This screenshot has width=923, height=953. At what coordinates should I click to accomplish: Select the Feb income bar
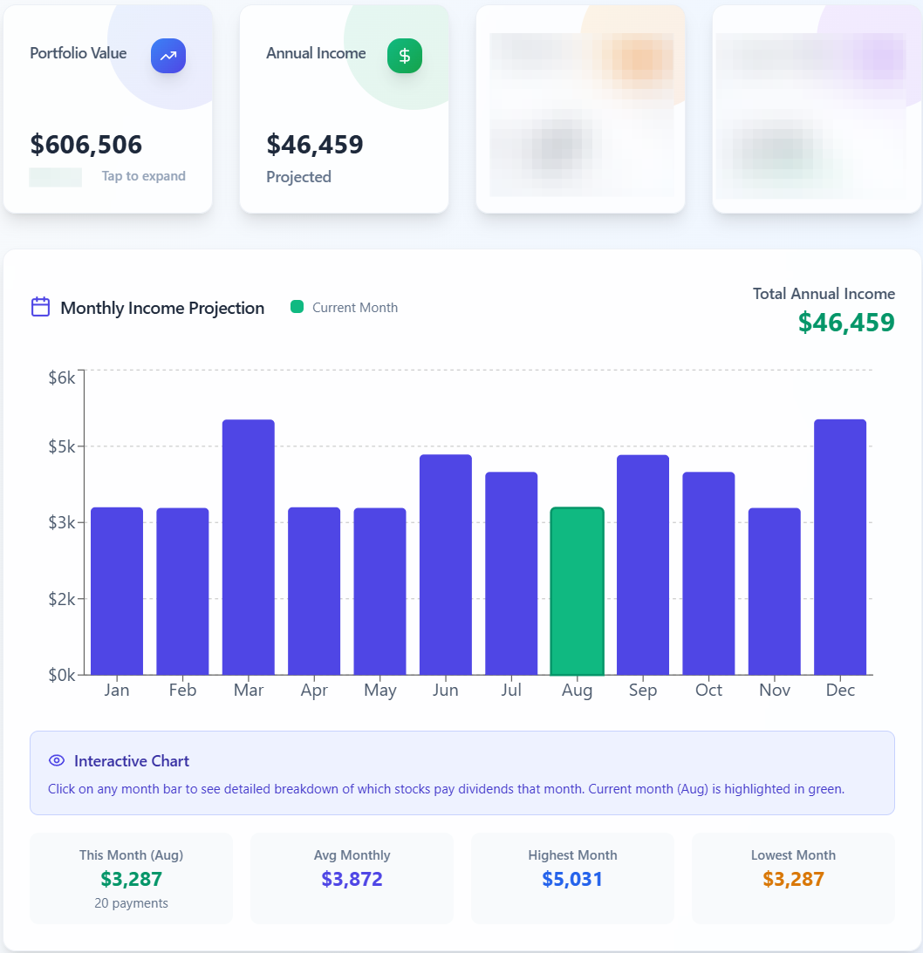pos(182,591)
